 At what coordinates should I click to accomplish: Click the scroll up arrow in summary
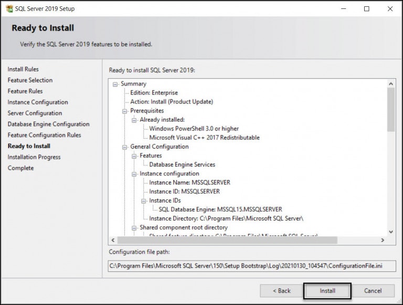pos(391,84)
